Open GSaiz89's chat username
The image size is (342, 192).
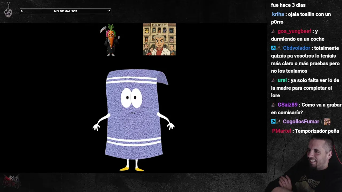tap(287, 105)
